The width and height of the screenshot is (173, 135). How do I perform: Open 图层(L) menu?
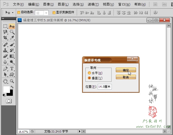[63, 5]
